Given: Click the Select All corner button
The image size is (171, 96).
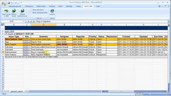Looking at the screenshot, I should pyautogui.click(x=3, y=25).
